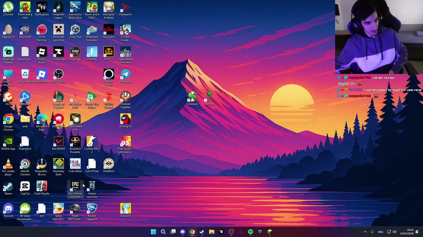Open the taskbar volume control

[x=394, y=232]
